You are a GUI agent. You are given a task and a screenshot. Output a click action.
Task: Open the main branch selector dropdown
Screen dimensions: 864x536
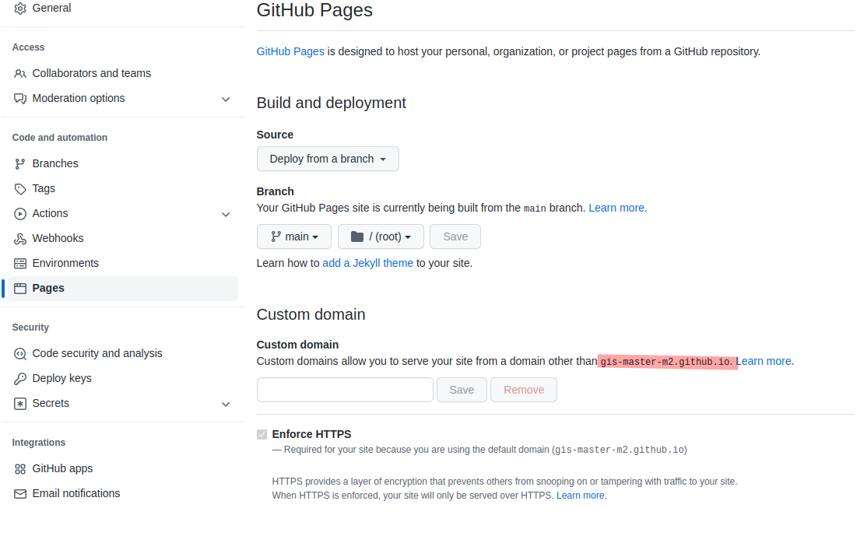pyautogui.click(x=294, y=236)
